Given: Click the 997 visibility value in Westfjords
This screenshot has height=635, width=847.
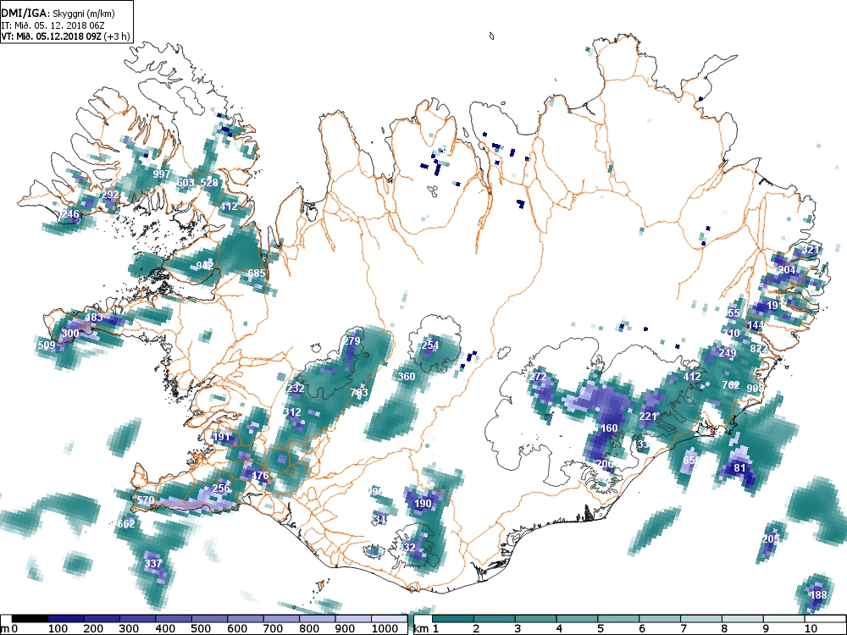Looking at the screenshot, I should 162,174.
